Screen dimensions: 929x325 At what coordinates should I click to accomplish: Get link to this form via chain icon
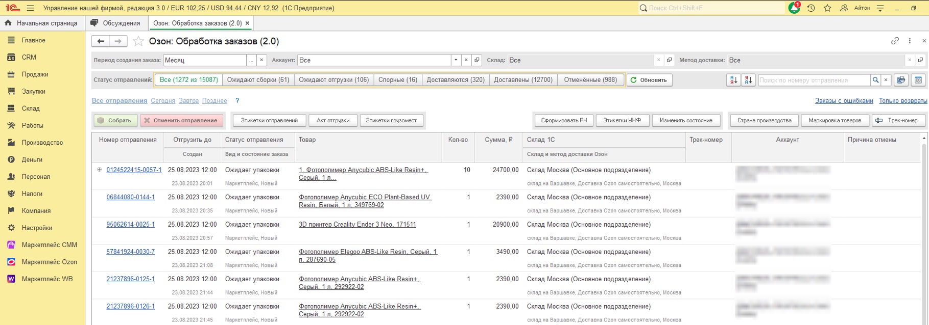click(895, 41)
